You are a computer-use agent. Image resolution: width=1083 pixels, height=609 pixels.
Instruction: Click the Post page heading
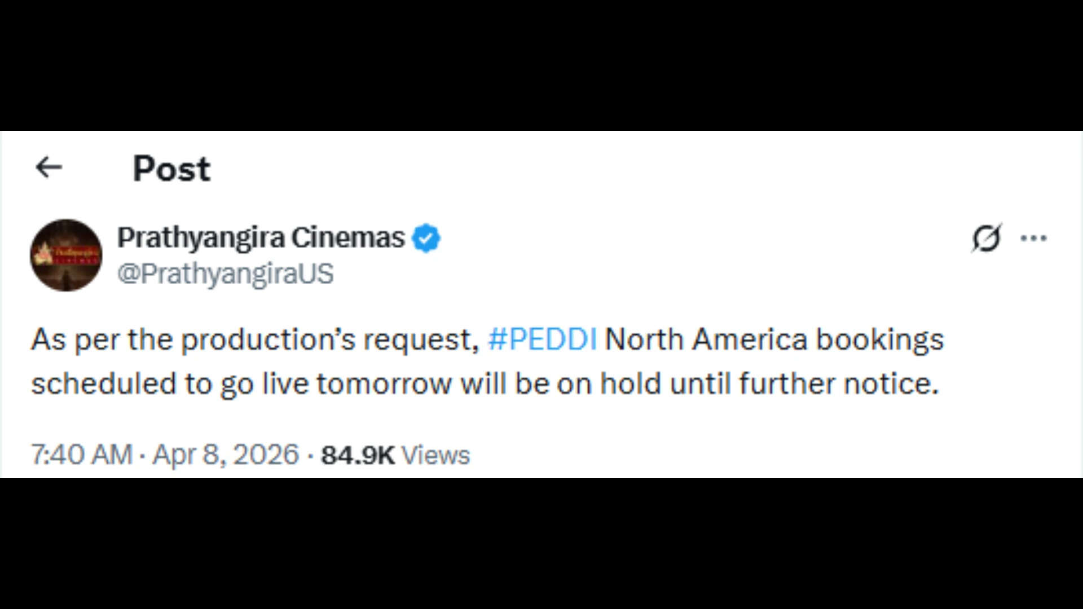[x=171, y=167]
